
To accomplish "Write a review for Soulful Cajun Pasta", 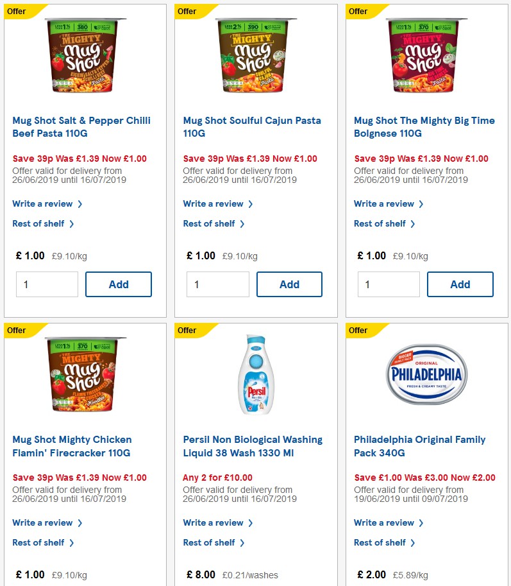I will pos(214,203).
